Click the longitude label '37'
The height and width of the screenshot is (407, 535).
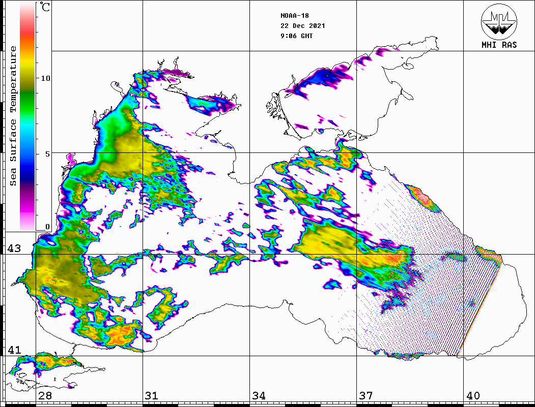(x=366, y=396)
